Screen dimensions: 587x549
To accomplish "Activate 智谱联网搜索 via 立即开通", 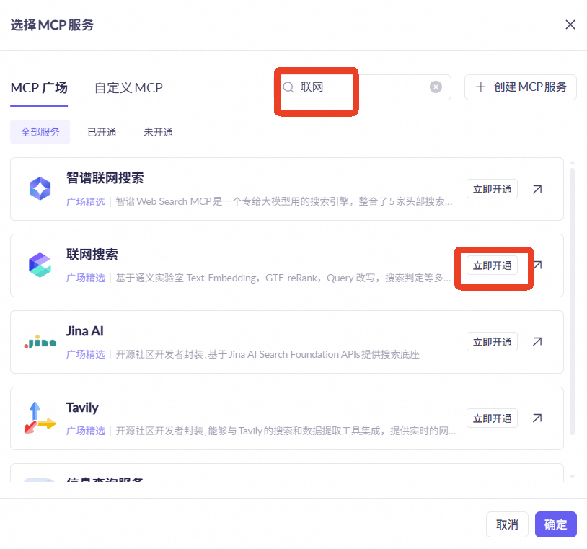I will pyautogui.click(x=492, y=189).
